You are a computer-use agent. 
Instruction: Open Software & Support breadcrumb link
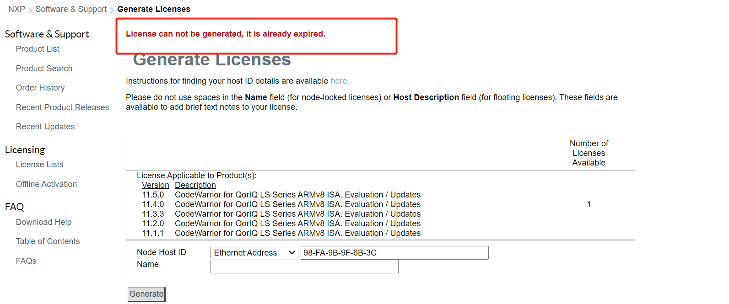click(71, 9)
